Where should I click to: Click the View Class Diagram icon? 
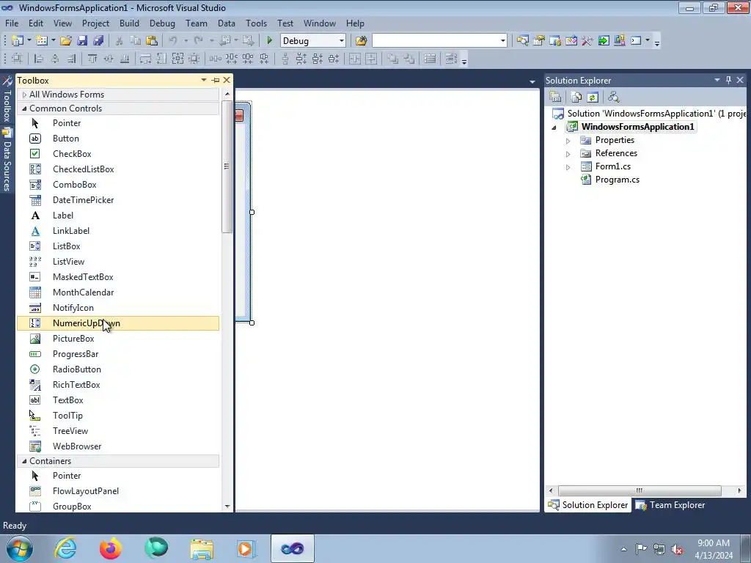pyautogui.click(x=614, y=97)
